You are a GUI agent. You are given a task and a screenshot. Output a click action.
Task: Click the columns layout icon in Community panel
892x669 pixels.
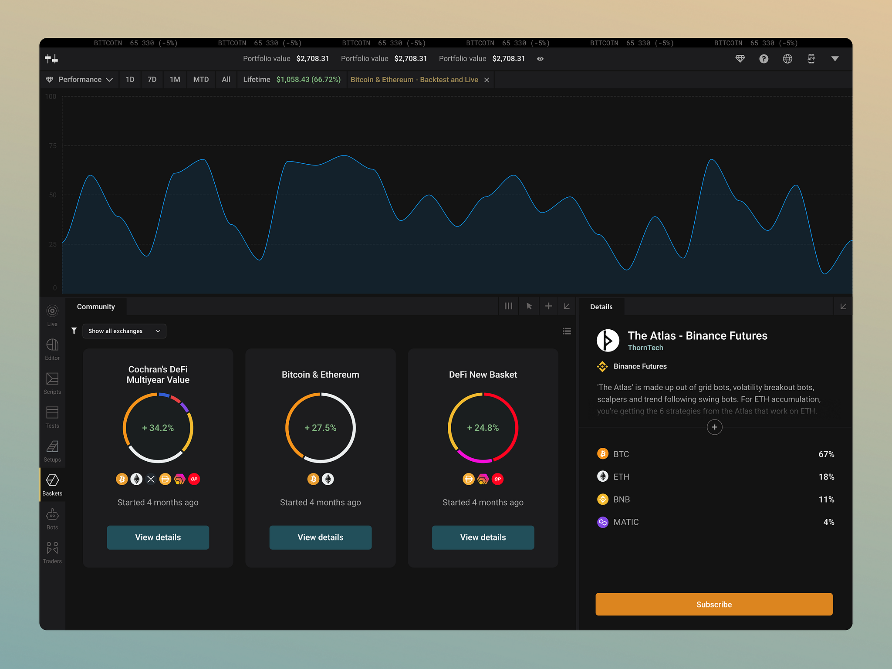pyautogui.click(x=508, y=306)
